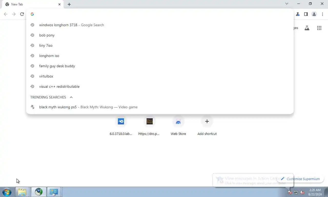
Task: Reload the current page
Action: 22,14
